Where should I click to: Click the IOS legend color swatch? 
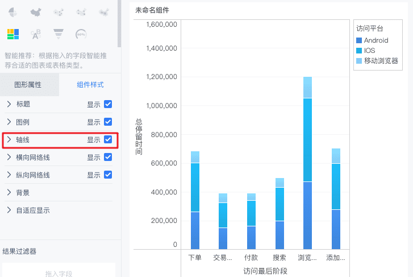click(x=359, y=51)
